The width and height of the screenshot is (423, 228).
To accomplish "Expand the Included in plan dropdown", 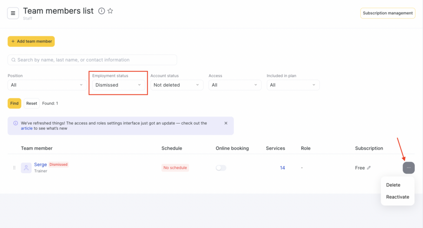I will click(x=293, y=85).
